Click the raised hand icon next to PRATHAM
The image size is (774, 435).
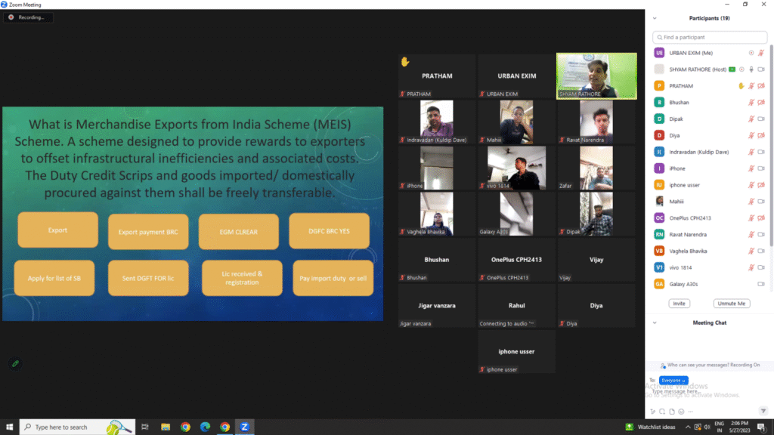click(741, 86)
